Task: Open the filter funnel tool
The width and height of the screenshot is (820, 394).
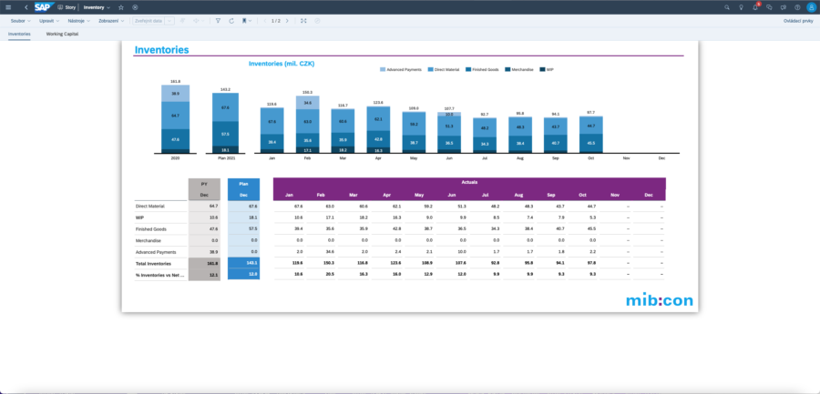Action: click(218, 20)
